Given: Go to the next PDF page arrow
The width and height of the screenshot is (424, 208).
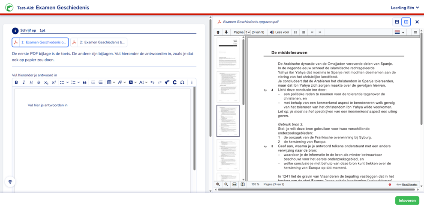Looking at the screenshot, I should 226,32.
